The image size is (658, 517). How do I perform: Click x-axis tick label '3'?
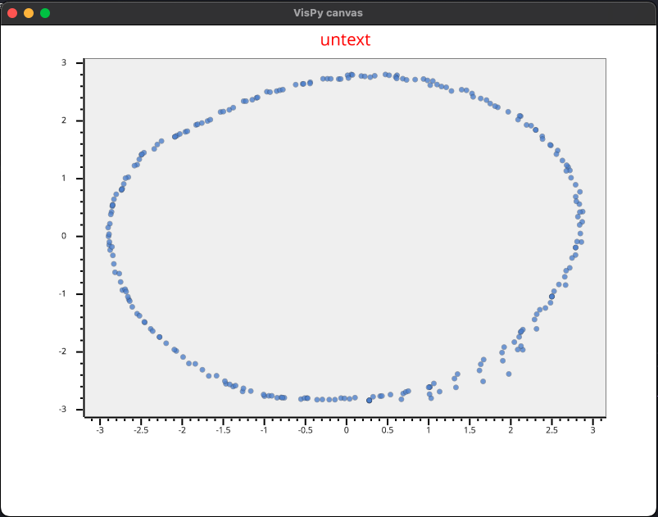tap(593, 430)
